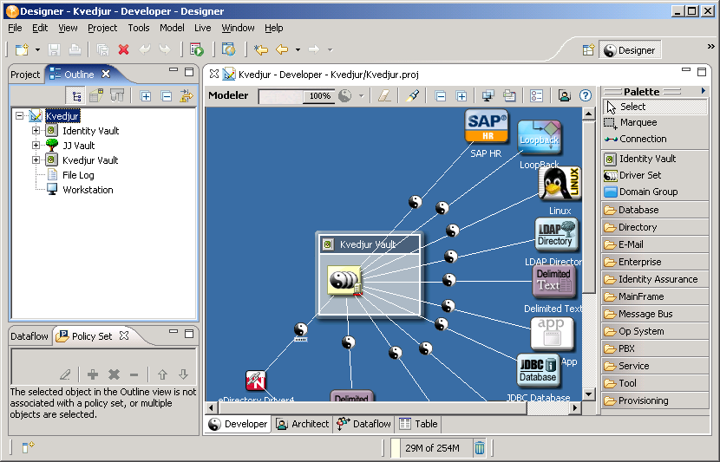Click the zoom-out minus icon in Modeler toolbar
Screen dimensions: 720x462
pos(441,96)
